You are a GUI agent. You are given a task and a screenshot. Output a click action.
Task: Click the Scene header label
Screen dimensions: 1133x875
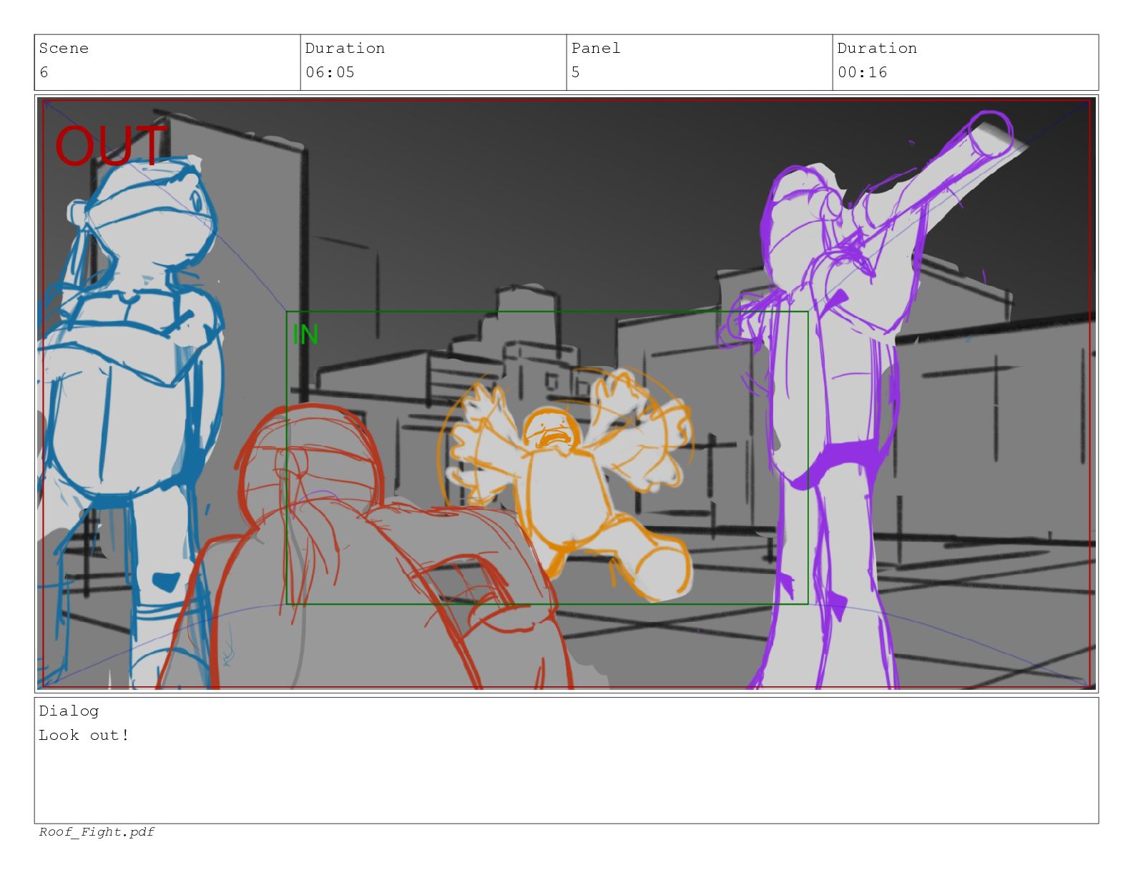pos(64,48)
